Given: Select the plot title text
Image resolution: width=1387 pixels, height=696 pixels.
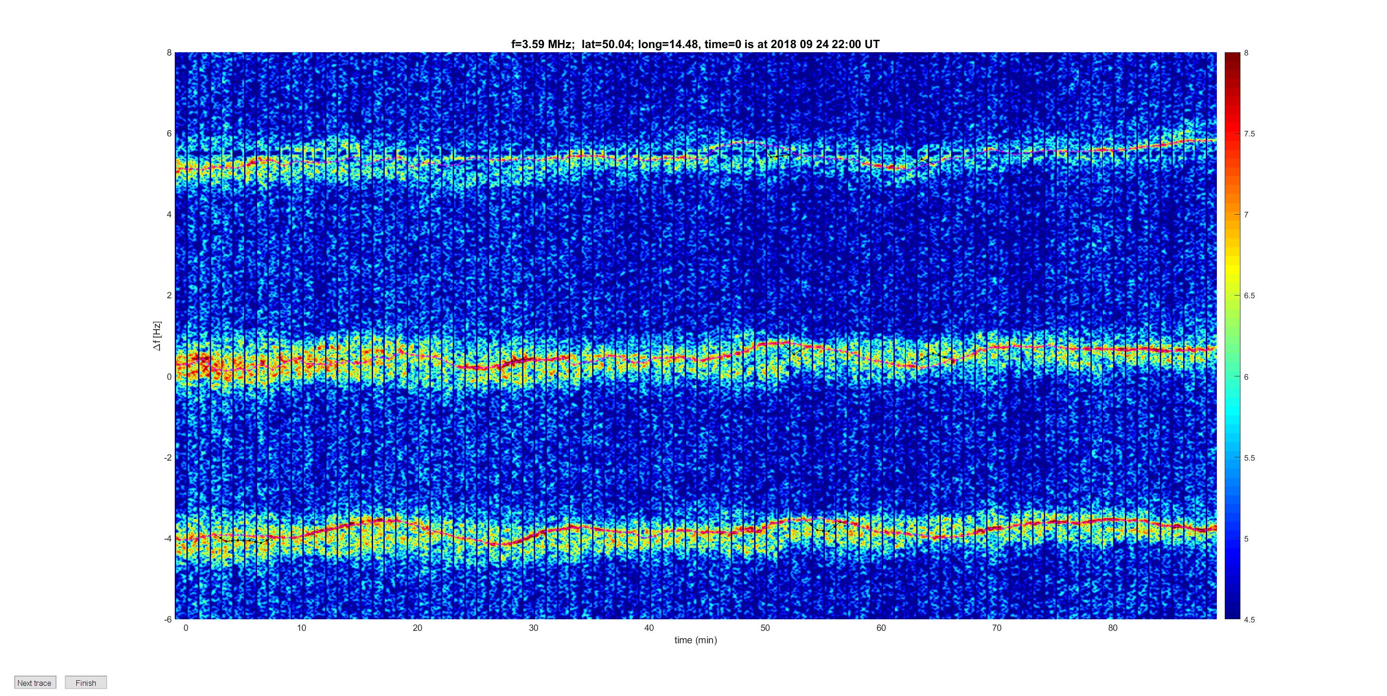Looking at the screenshot, I should 695,44.
